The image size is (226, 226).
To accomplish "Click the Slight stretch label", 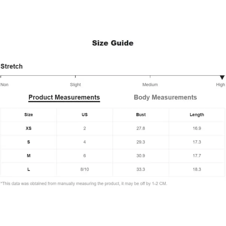I will pos(75,85).
